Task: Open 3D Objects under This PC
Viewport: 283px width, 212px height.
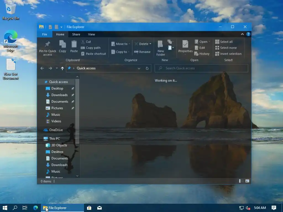Action: point(59,145)
